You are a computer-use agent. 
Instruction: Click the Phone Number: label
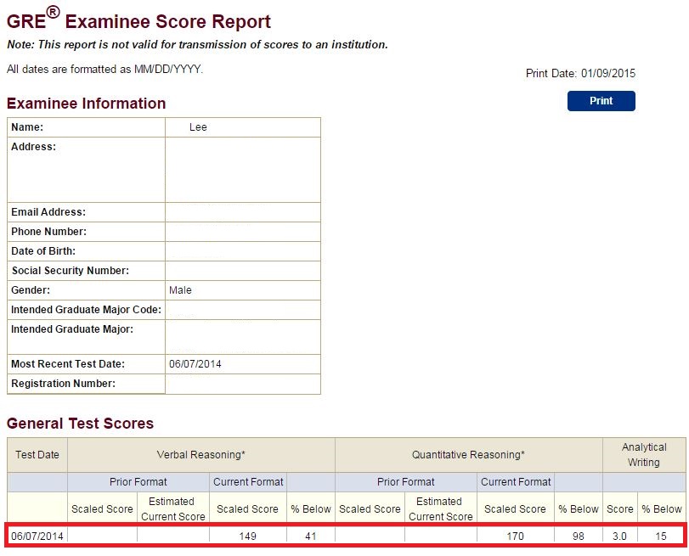48,232
